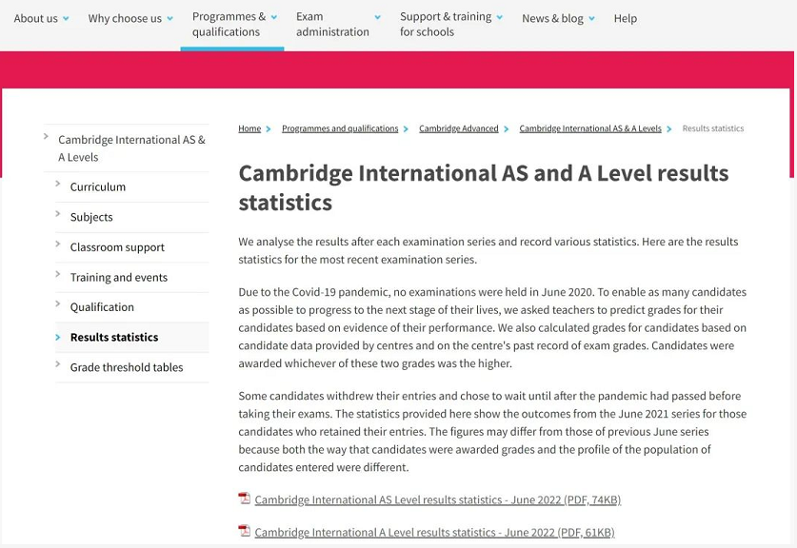Viewport: 797px width, 548px height.
Task: Open Cambridge International AS & A Levels breadcrumb
Action: point(590,128)
